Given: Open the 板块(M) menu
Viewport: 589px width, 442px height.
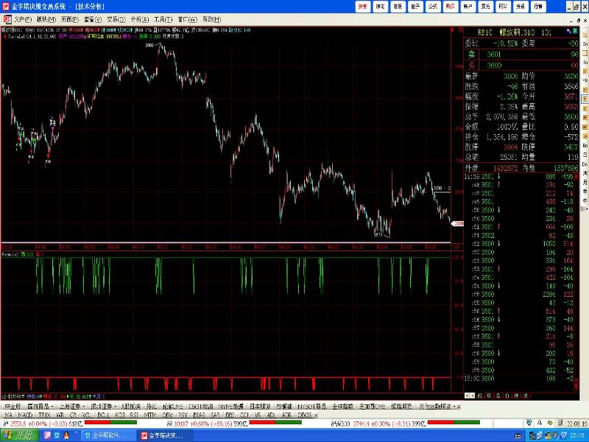Looking at the screenshot, I should pyautogui.click(x=46, y=19).
